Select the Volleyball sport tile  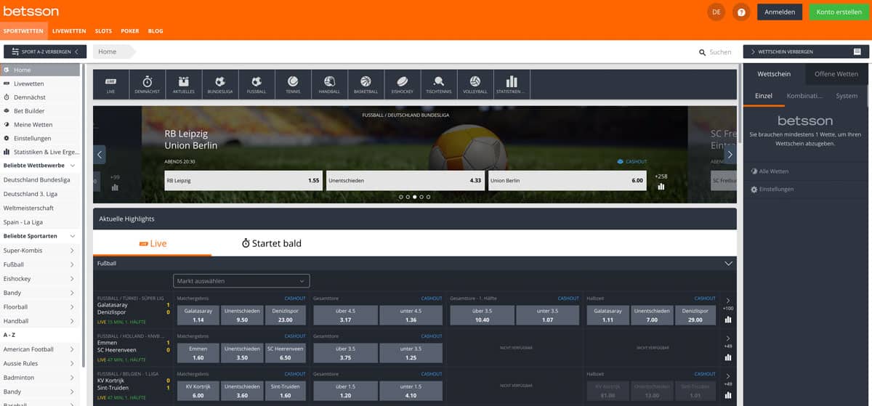pos(475,84)
